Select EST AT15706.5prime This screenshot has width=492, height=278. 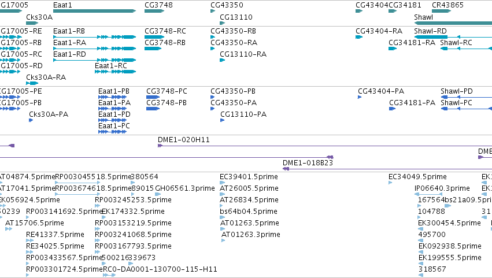[35, 224]
